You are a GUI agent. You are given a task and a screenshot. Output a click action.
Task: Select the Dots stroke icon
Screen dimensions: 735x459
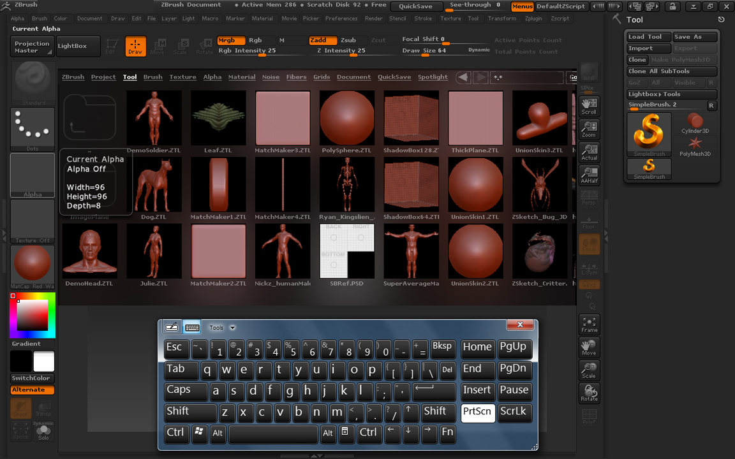coord(32,127)
